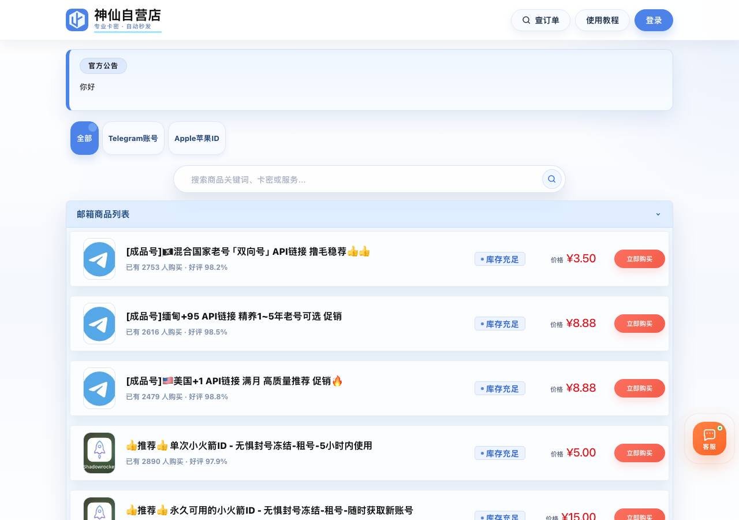The image size is (739, 520).
Task: Click the magnifier search icon button
Action: [552, 179]
